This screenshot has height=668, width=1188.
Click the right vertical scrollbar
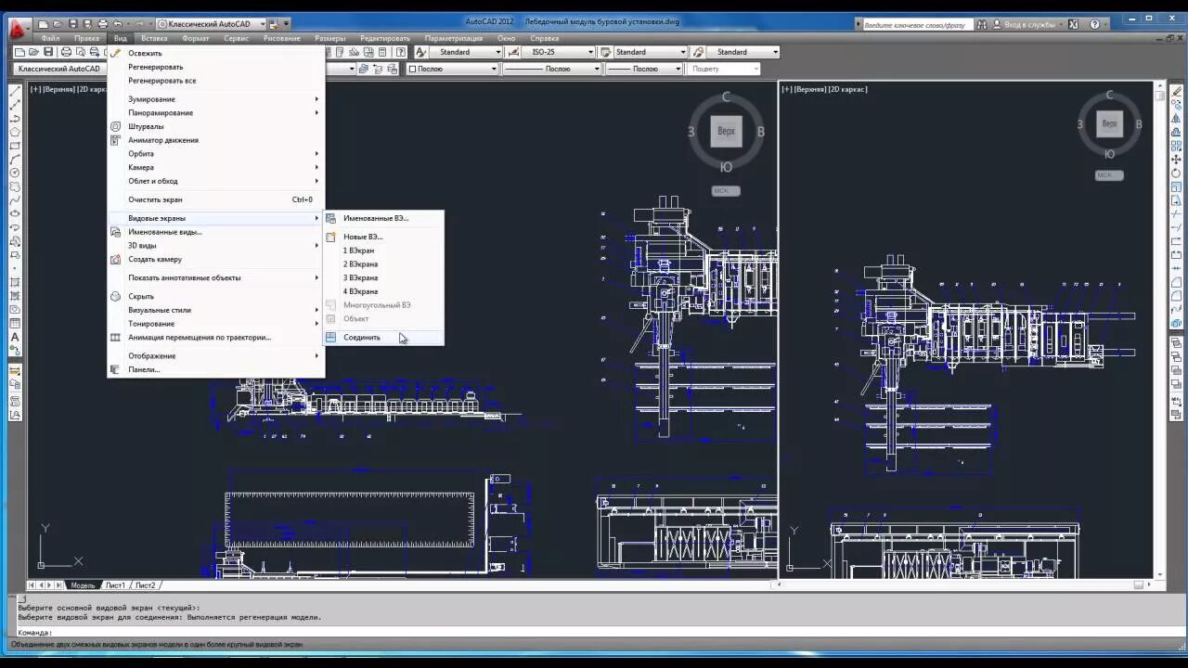tap(1160, 329)
